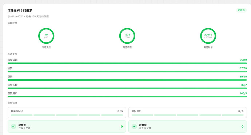The image size is (251, 135).
Task: Click the 0 / 5 value for 举报用户
Action: 241,111
